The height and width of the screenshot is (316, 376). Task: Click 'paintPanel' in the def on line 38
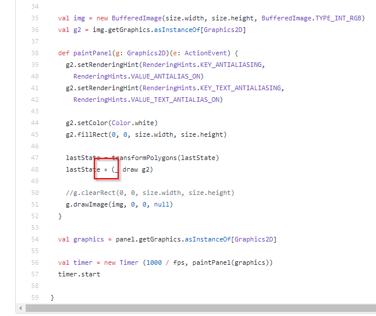click(x=93, y=53)
